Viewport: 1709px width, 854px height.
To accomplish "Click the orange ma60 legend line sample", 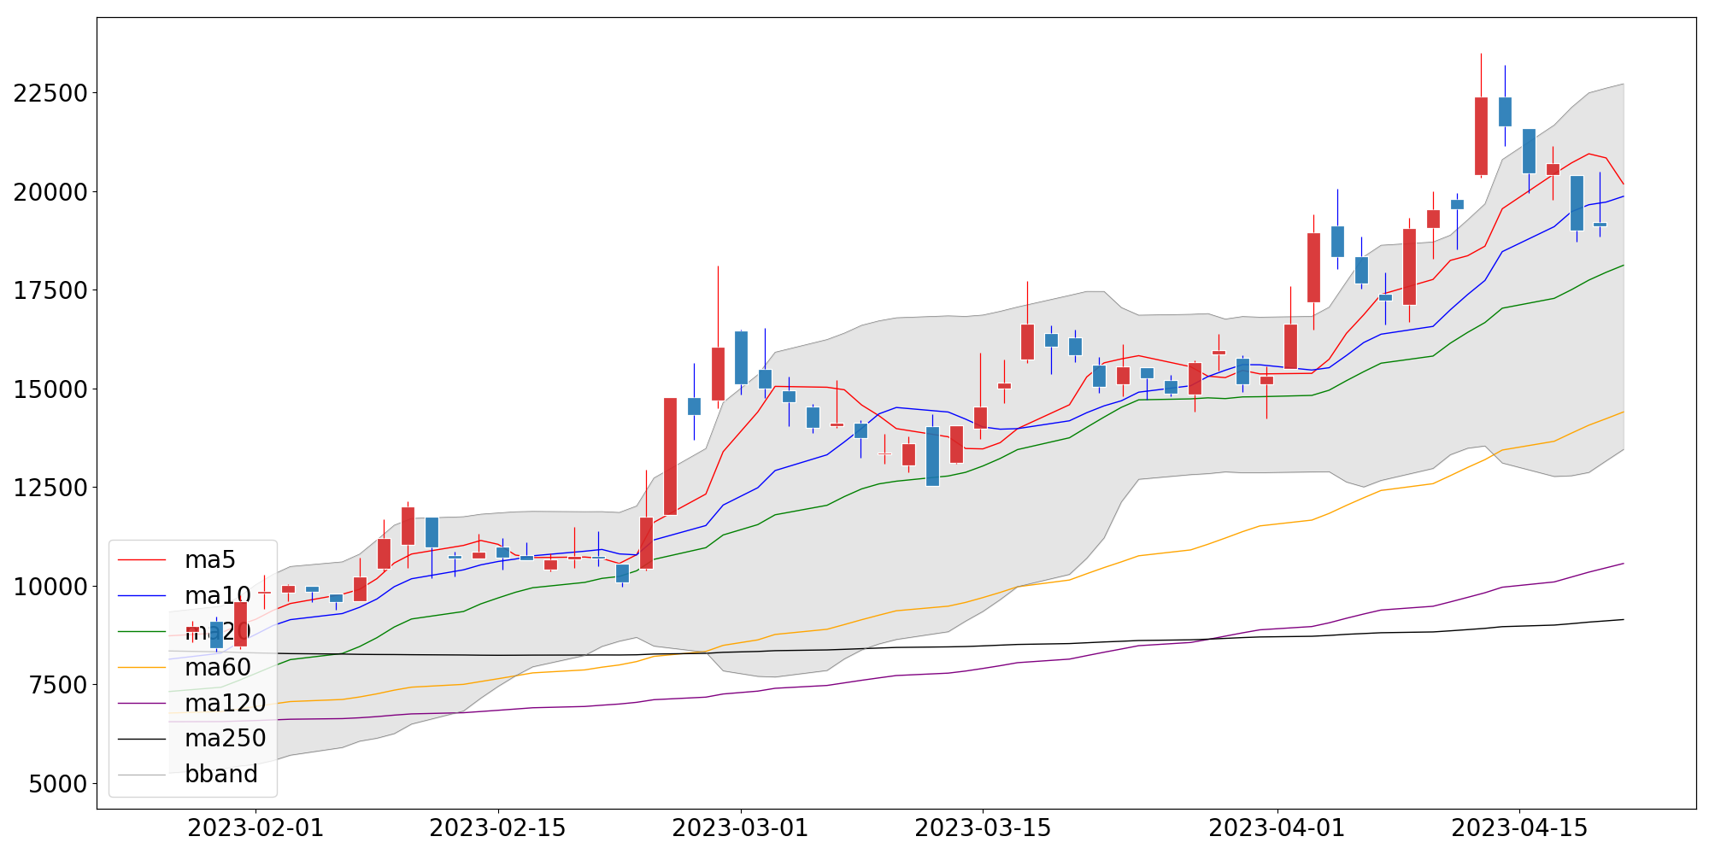I will tap(142, 667).
